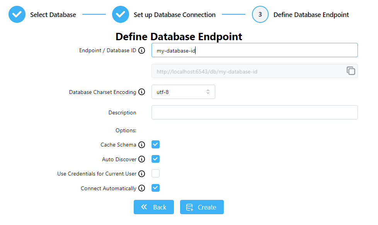Click the Description input field
This screenshot has height=225, width=378.
(254, 112)
